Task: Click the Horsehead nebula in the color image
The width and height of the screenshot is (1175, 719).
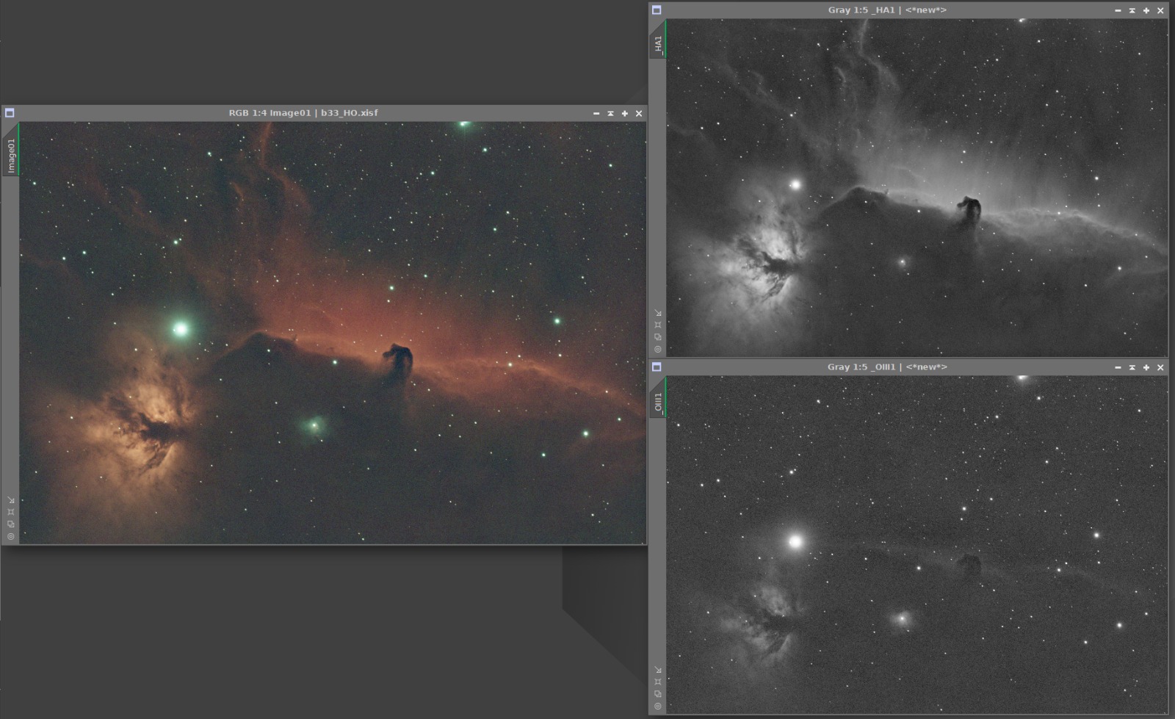Action: click(x=399, y=361)
